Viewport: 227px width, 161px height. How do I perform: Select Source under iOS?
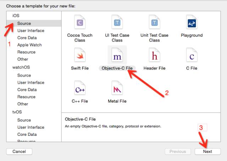(34, 23)
